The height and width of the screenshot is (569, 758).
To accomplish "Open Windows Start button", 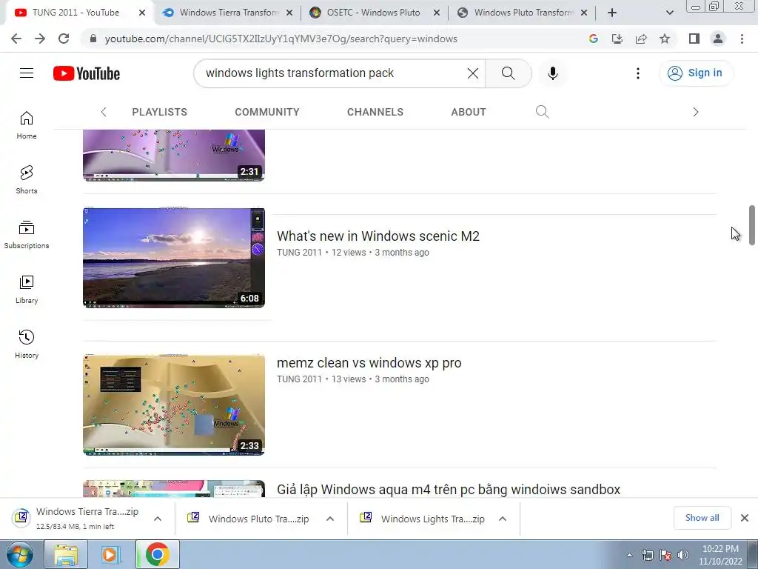I will [x=19, y=554].
